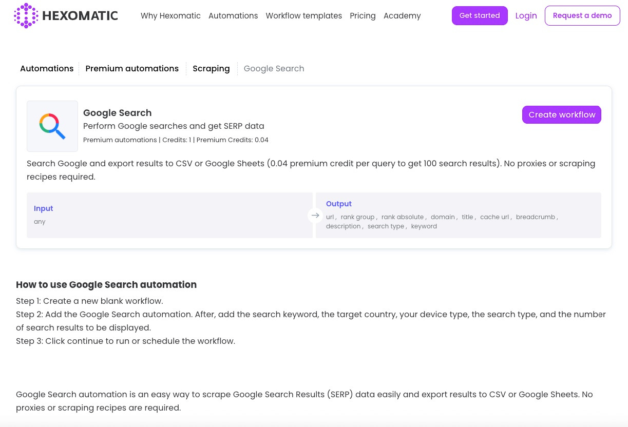
Task: Click the Get started button
Action: click(x=480, y=15)
